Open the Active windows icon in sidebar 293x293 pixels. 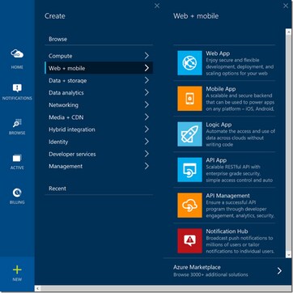click(17, 158)
